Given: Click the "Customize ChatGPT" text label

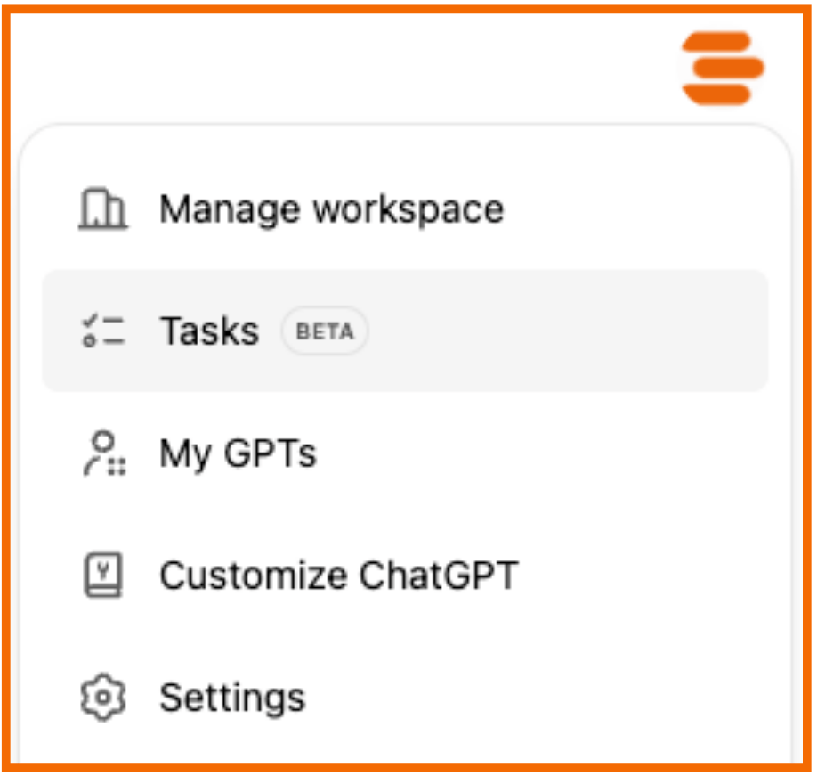Looking at the screenshot, I should [338, 576].
